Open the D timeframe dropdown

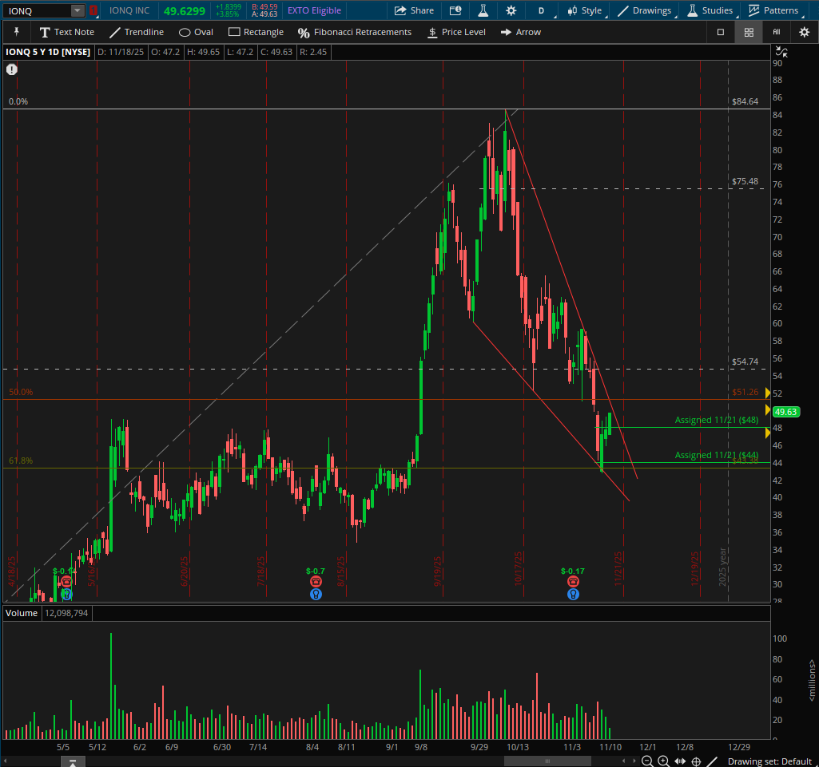[x=540, y=11]
